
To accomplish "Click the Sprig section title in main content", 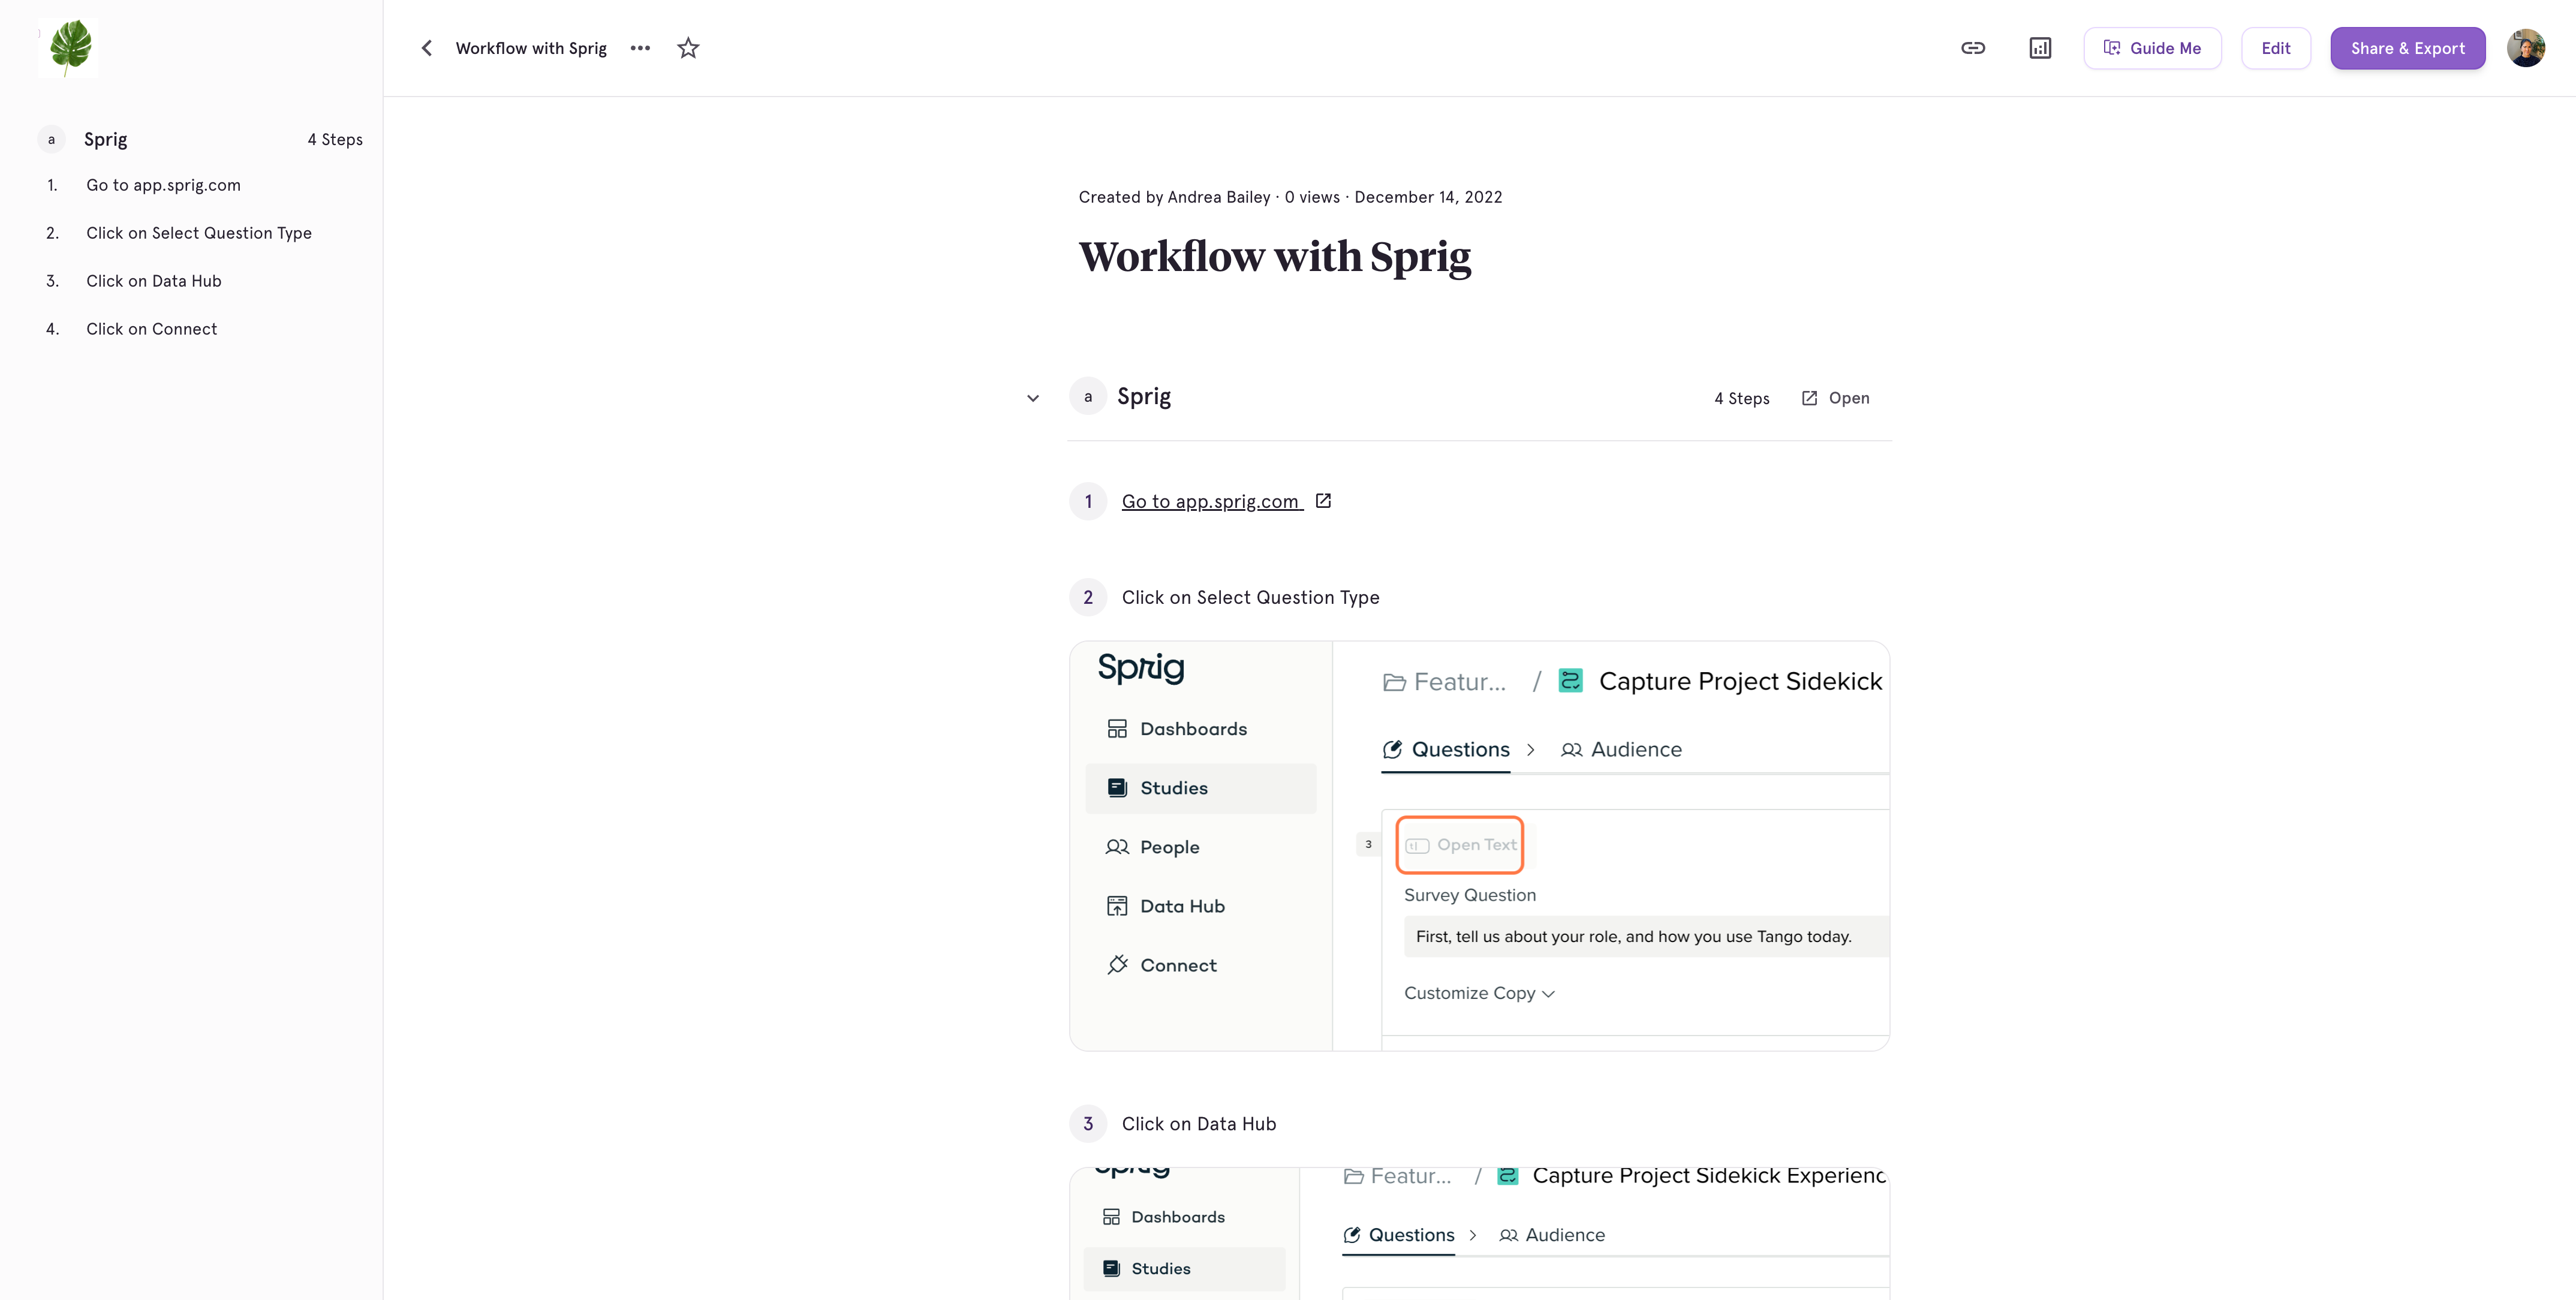I will pos(1143,396).
